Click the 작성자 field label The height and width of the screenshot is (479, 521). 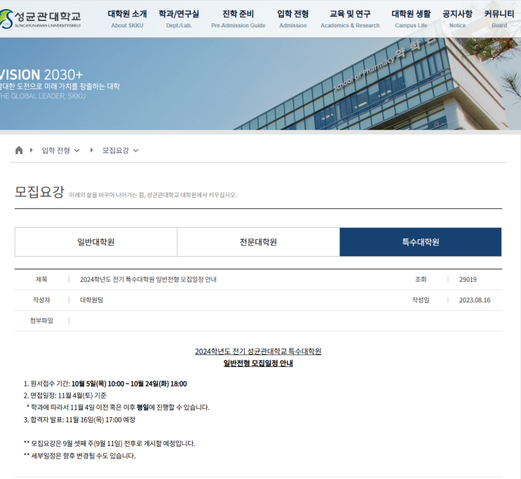point(41,300)
